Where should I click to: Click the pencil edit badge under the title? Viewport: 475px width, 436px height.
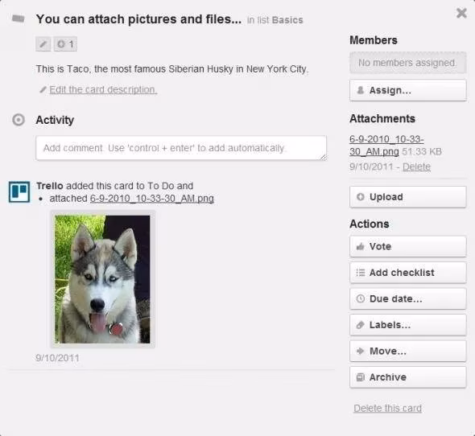point(43,44)
